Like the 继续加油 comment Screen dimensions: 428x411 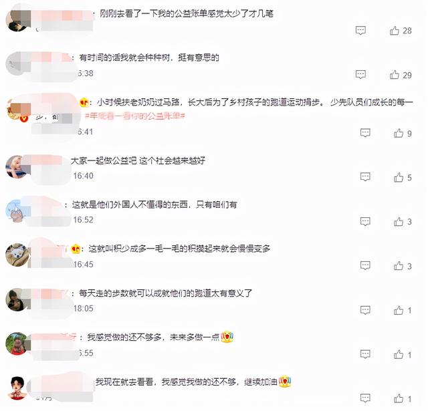399,399
